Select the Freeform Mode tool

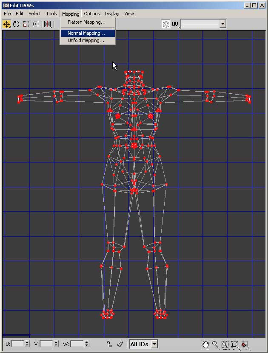point(36,24)
